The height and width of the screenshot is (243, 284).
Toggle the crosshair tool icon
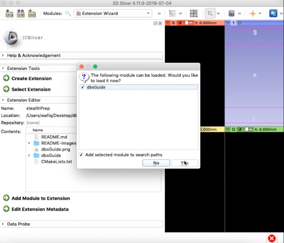tap(253, 13)
